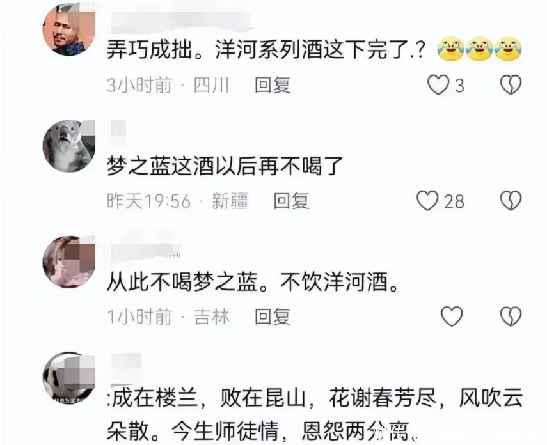The width and height of the screenshot is (547, 445).
Task: Open the avatar of the Sichuan commenter
Action: click(68, 29)
